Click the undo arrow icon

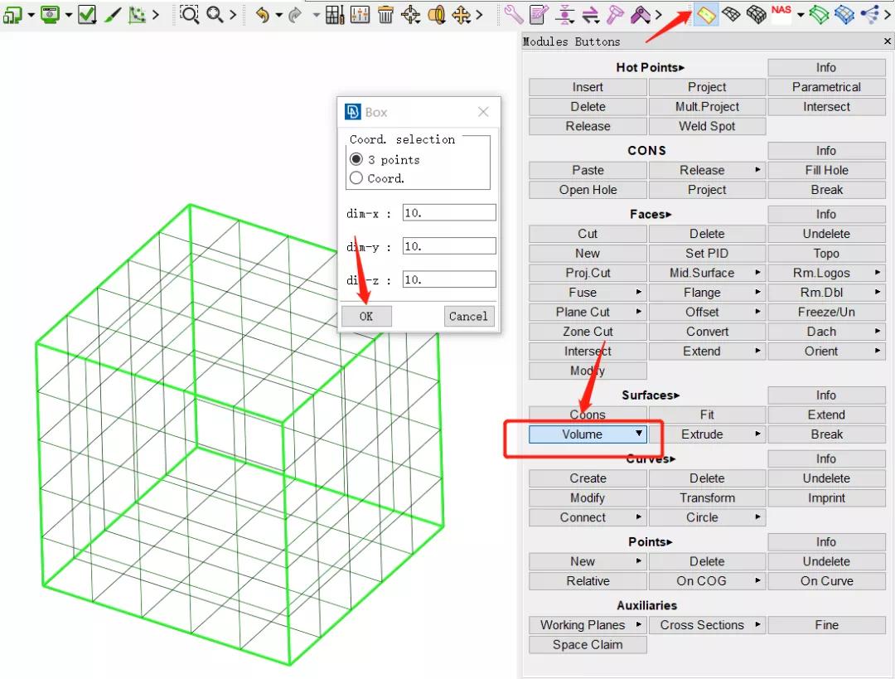(262, 14)
